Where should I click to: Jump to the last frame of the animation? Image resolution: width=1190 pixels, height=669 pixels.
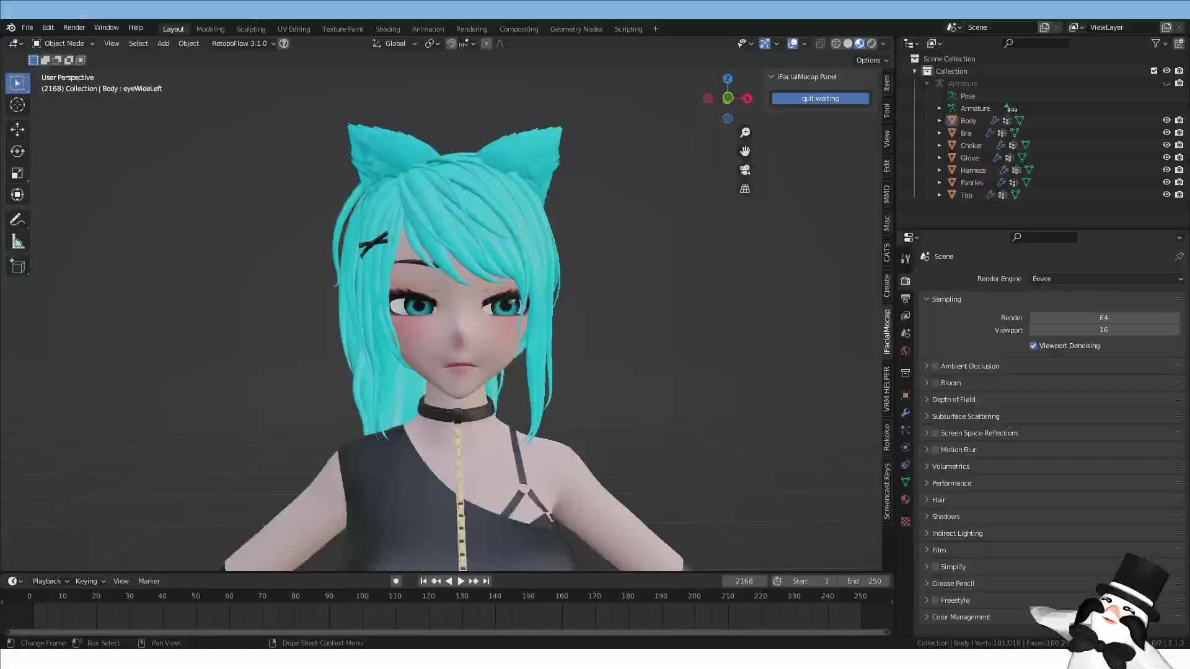tap(486, 581)
